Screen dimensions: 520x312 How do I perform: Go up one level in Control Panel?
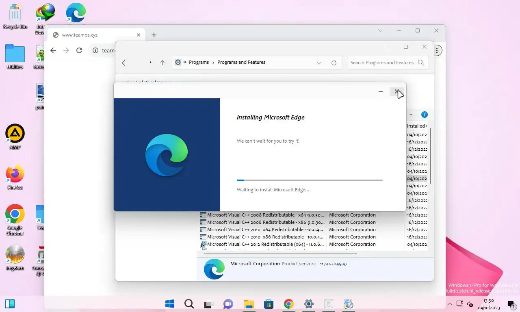(x=162, y=63)
